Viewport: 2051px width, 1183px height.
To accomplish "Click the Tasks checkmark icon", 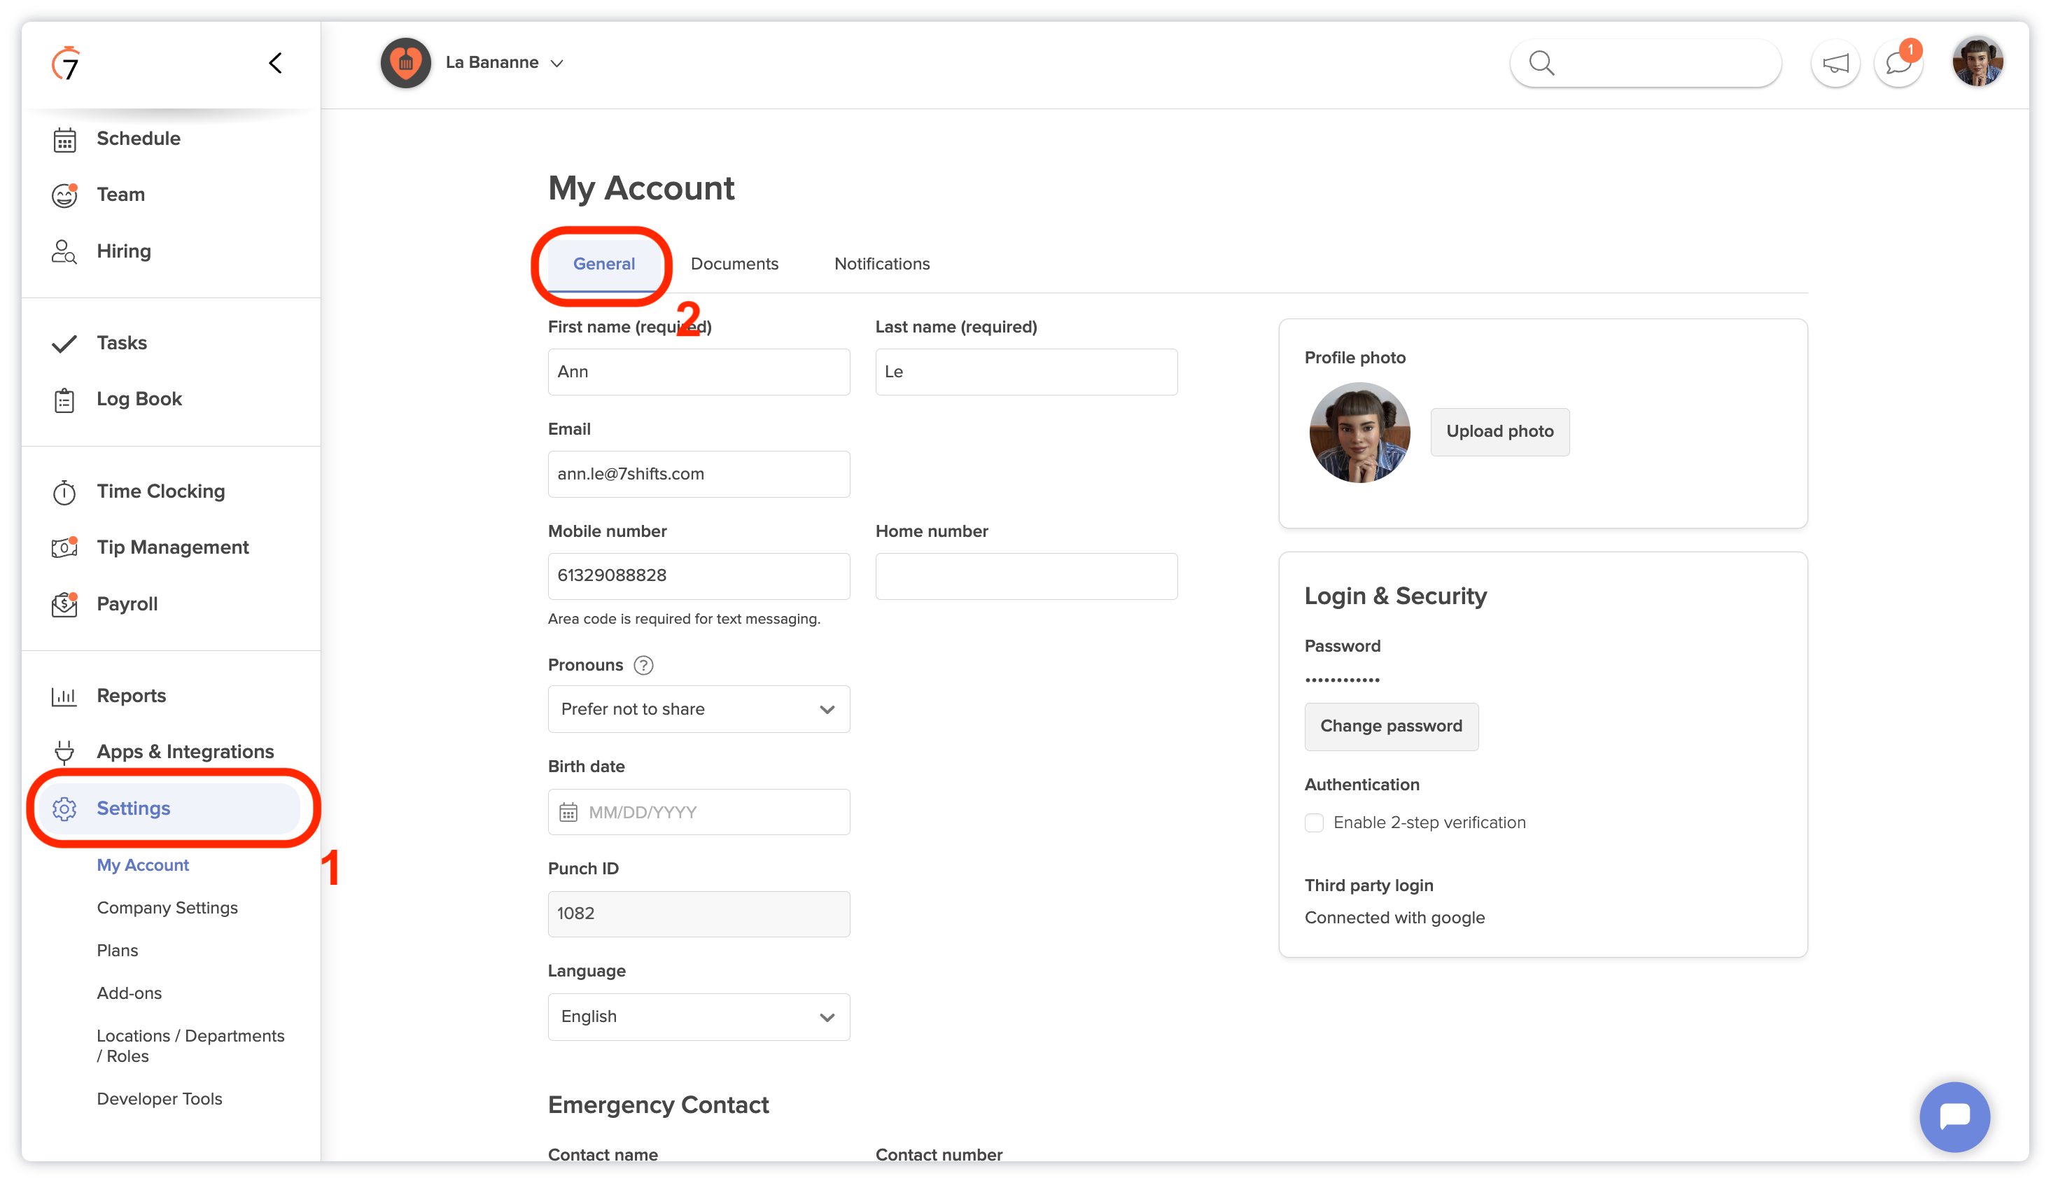I will click(64, 344).
